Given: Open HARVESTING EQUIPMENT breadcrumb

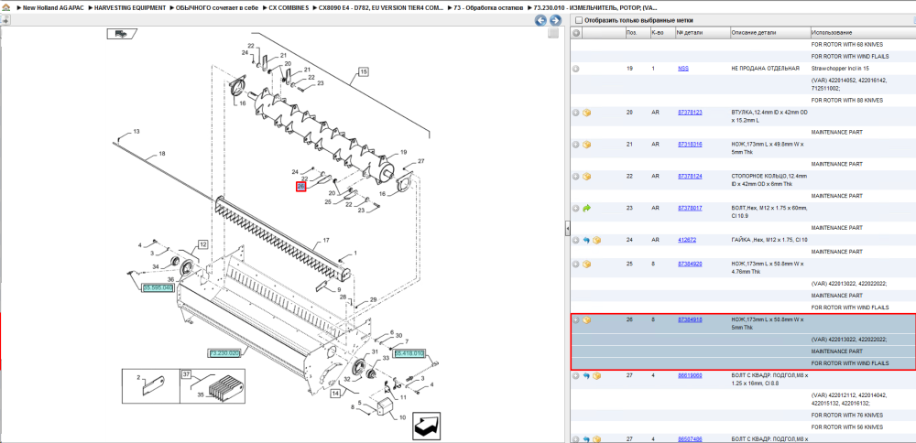Looking at the screenshot, I should pyautogui.click(x=130, y=8).
